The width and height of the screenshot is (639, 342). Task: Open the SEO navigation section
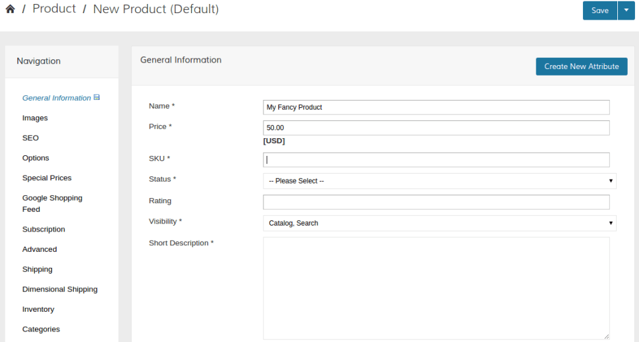(x=30, y=138)
